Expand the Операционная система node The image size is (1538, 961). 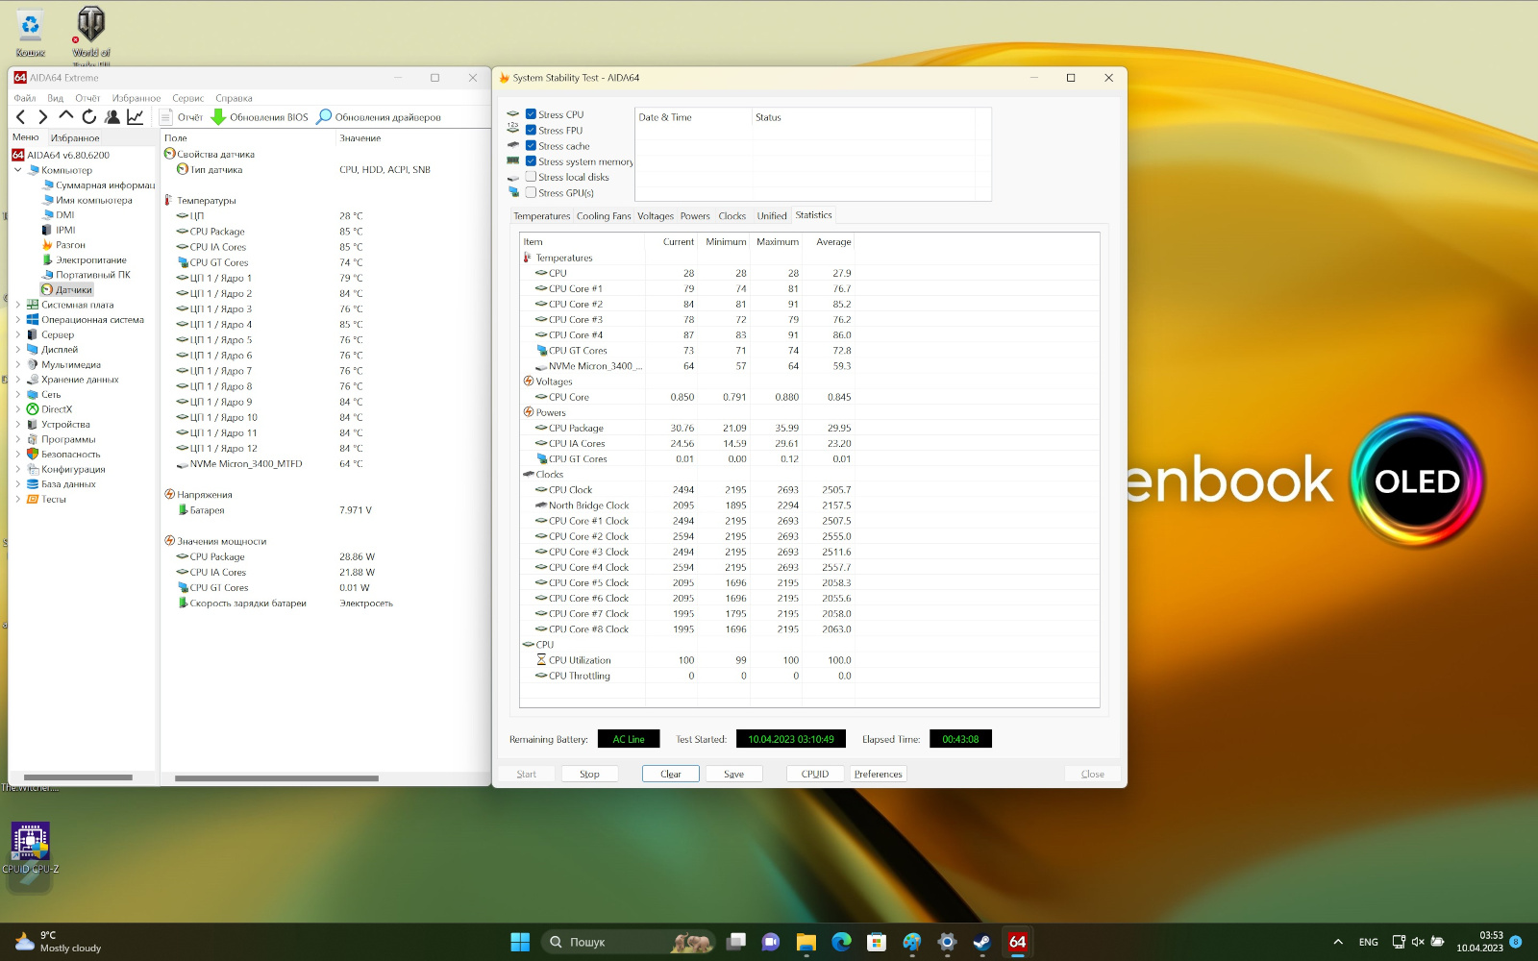click(x=17, y=320)
